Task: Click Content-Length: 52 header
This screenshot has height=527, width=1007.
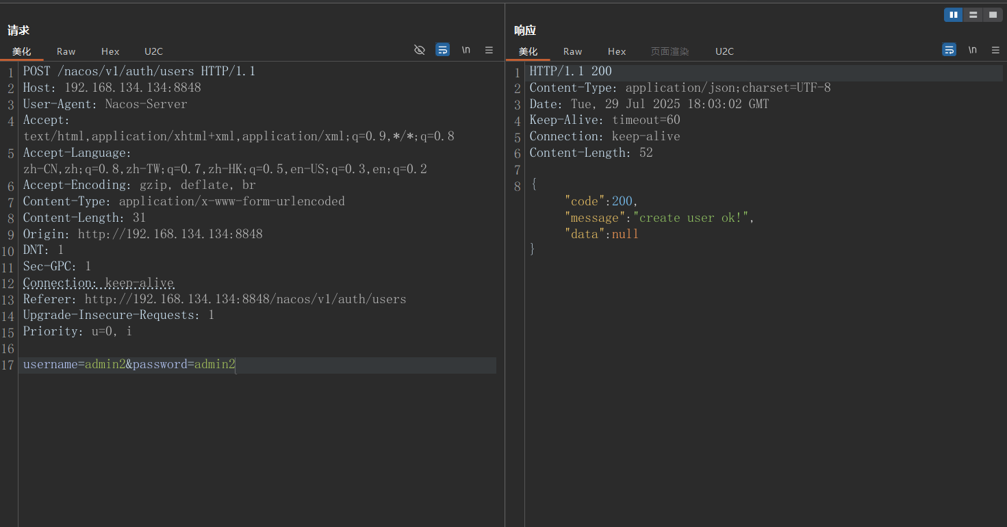Action: (x=591, y=153)
